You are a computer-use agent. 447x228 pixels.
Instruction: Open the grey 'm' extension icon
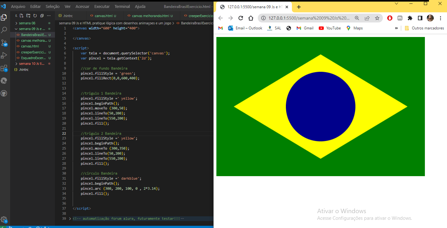[x=400, y=18]
